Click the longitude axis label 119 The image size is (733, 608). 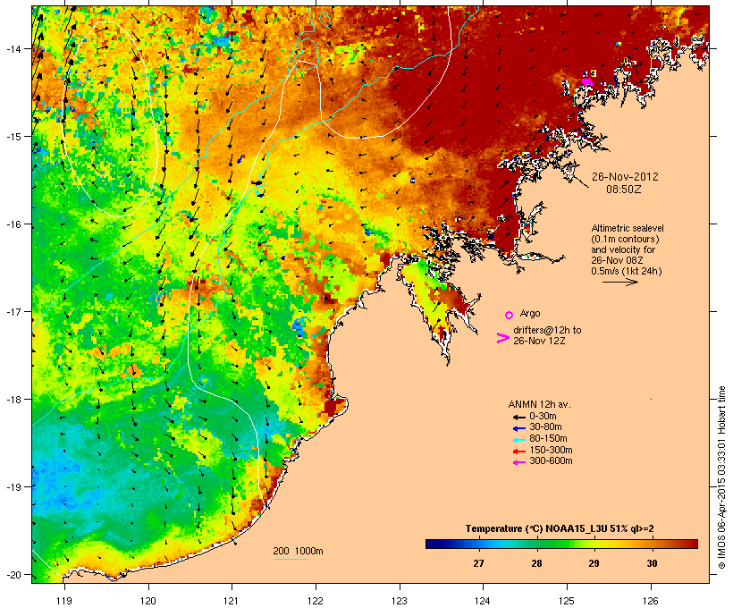click(x=64, y=601)
